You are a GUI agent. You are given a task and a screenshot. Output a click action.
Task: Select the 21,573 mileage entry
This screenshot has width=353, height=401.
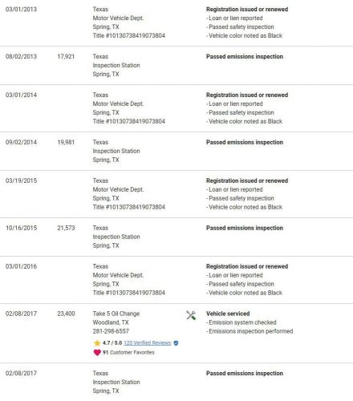click(66, 228)
